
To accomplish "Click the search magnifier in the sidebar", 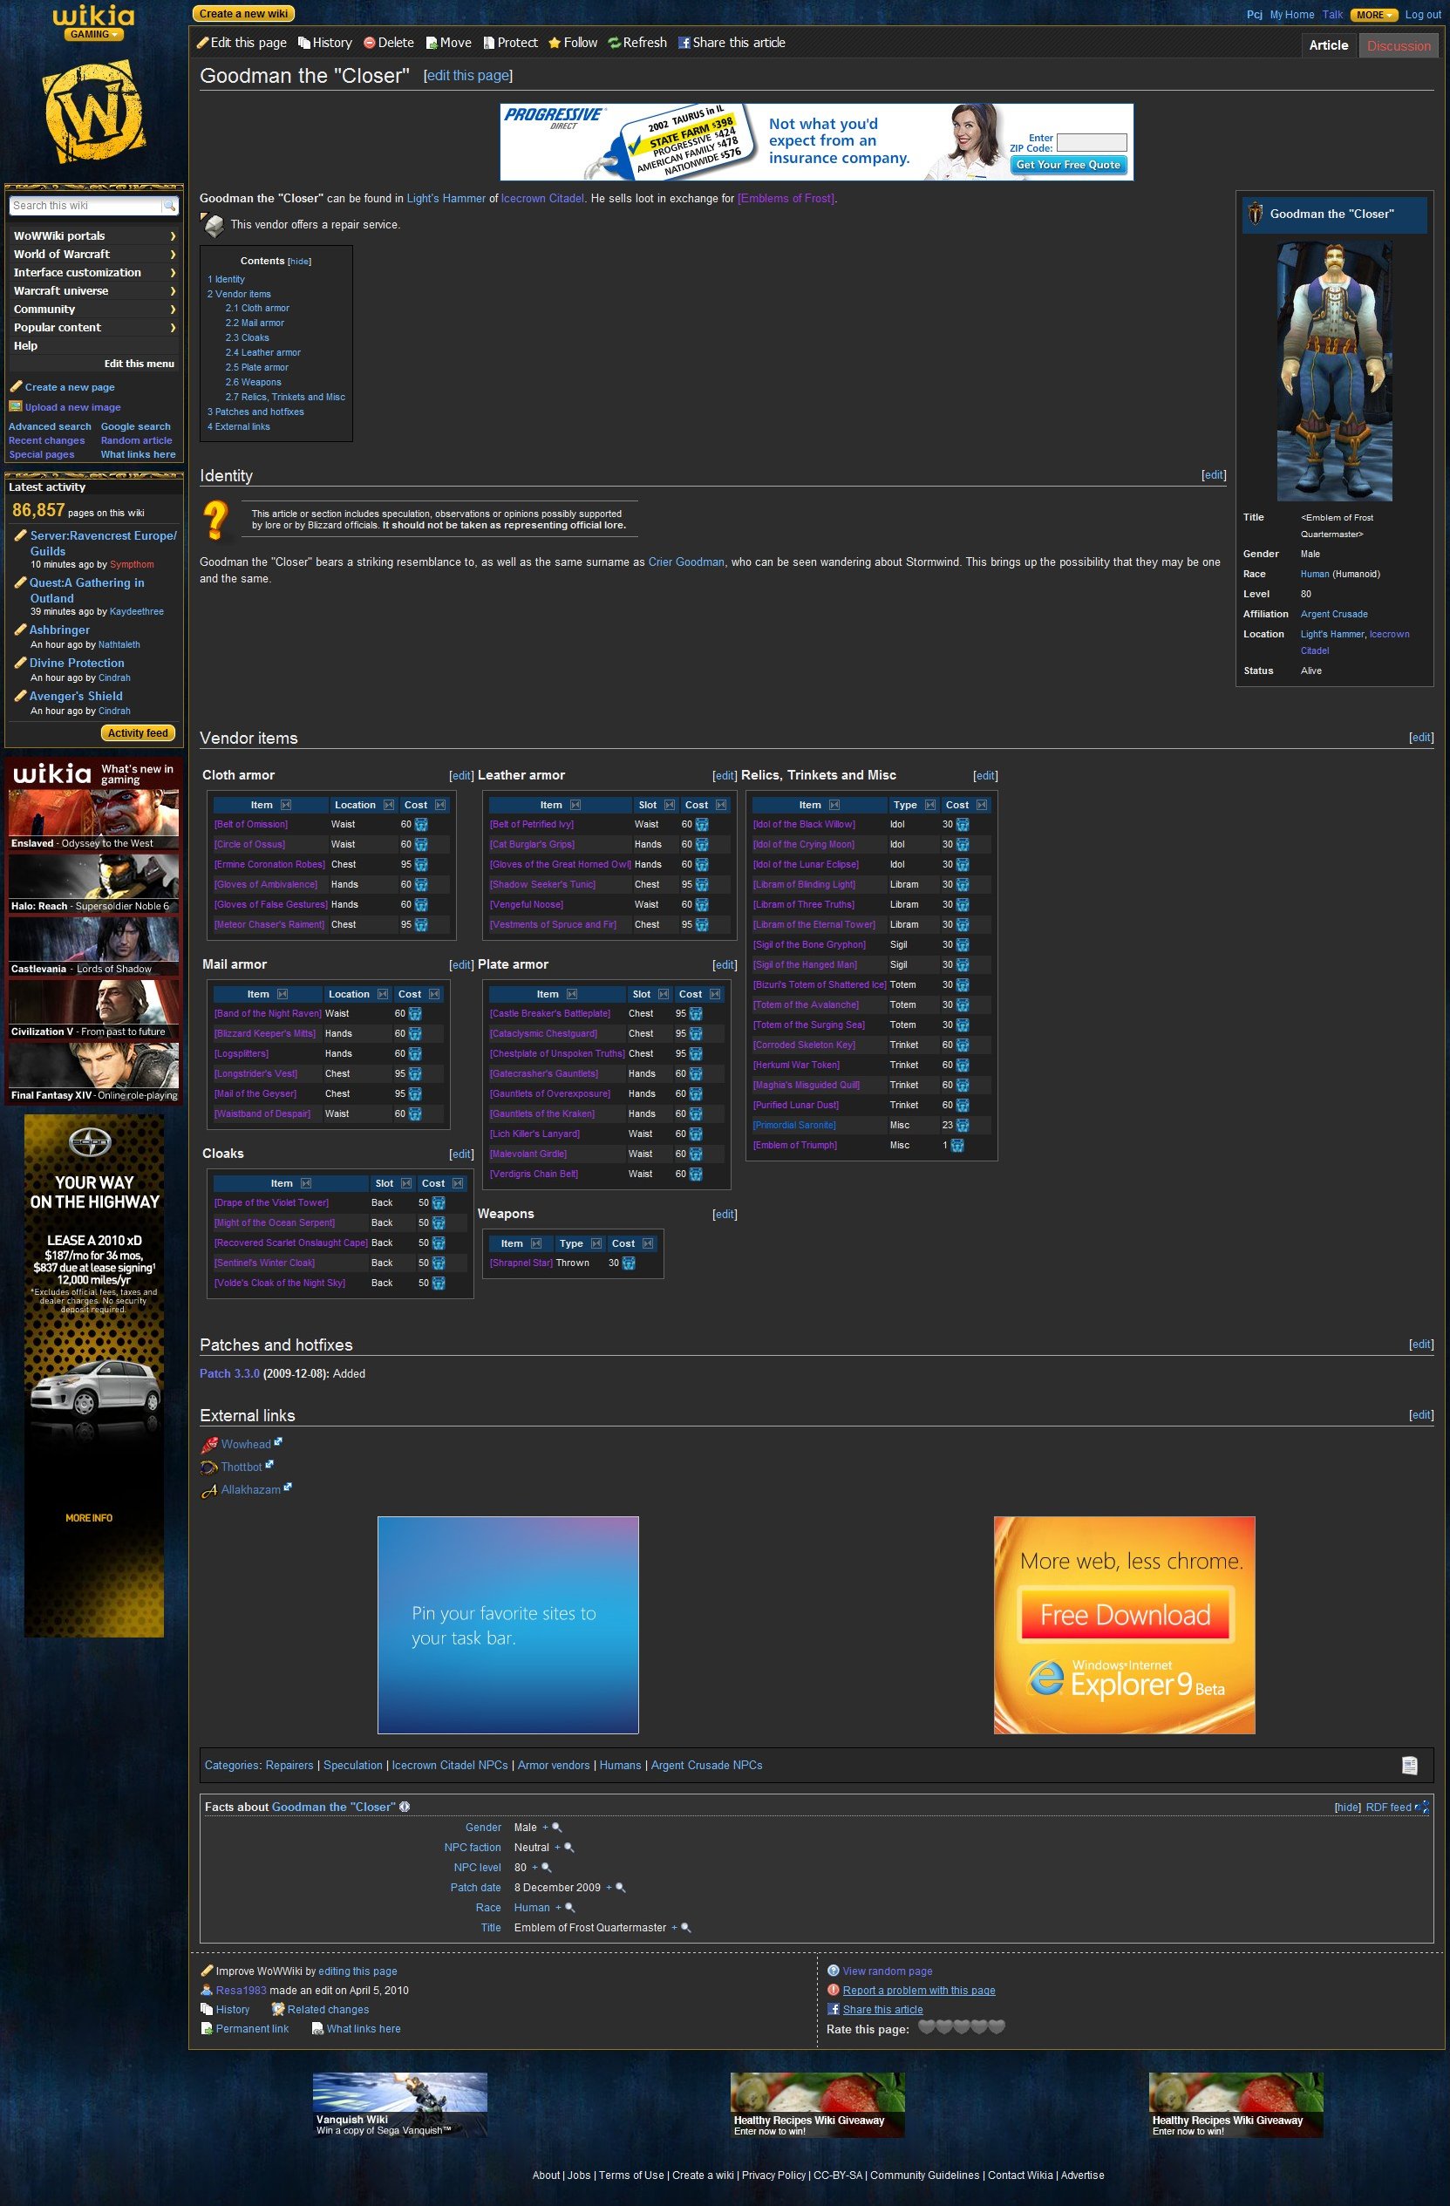I will pyautogui.click(x=169, y=206).
